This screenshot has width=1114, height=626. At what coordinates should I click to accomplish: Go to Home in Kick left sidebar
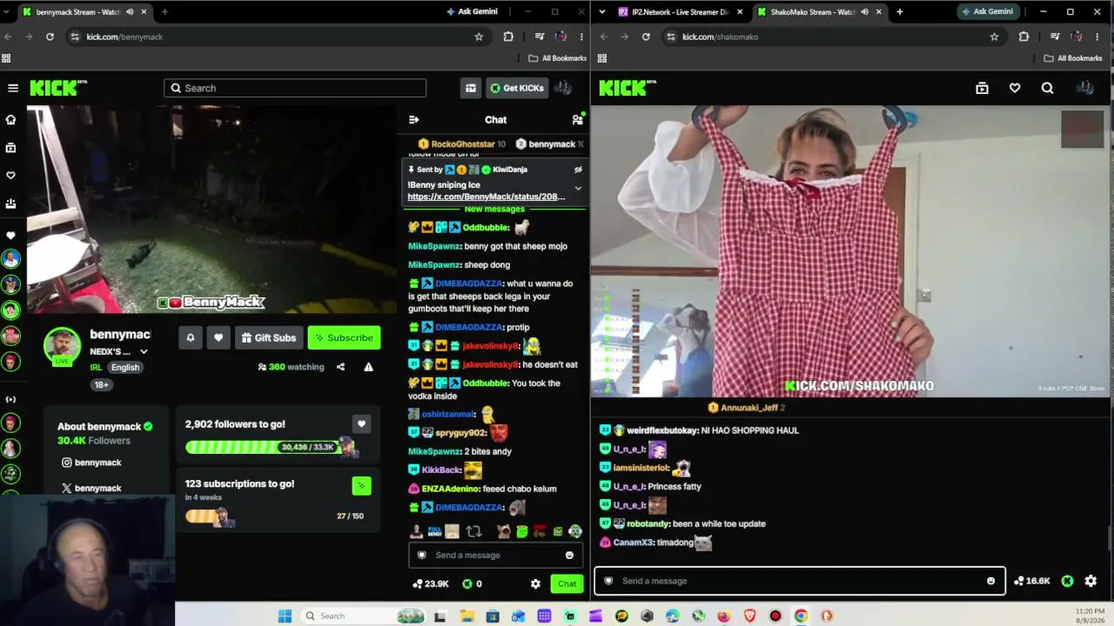(x=11, y=120)
